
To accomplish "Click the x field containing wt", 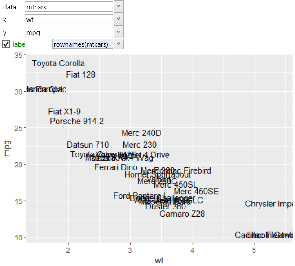I will [x=69, y=19].
